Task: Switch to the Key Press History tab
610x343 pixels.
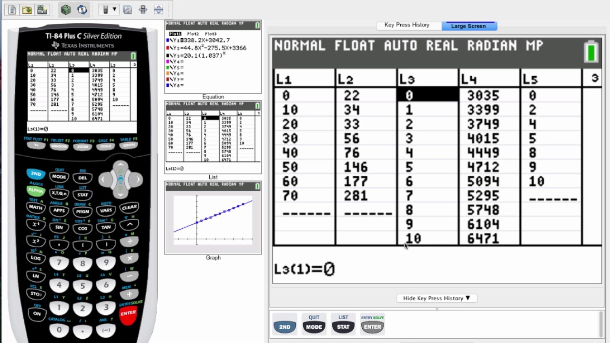Action: 407,25
